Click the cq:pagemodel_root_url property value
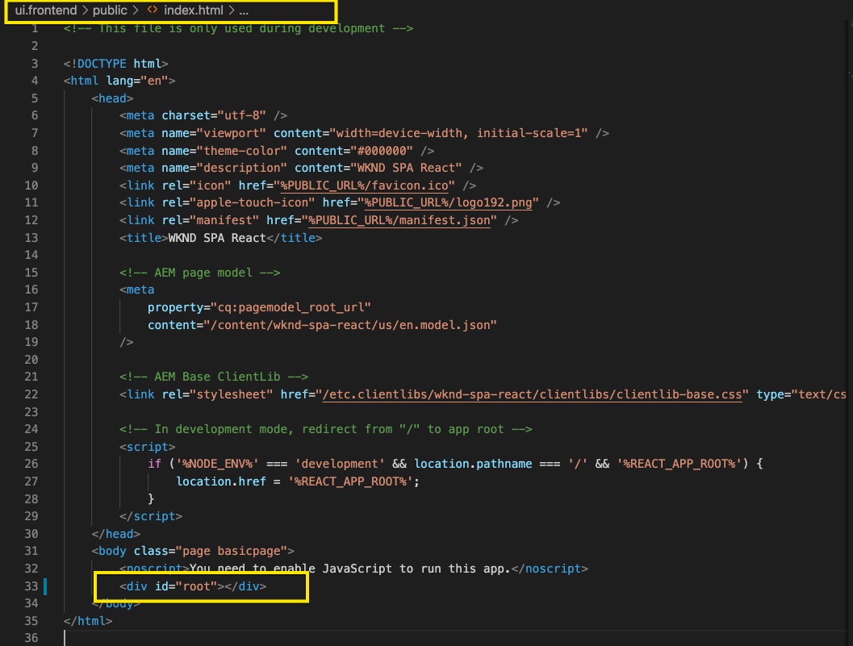The height and width of the screenshot is (646, 853). tap(291, 307)
